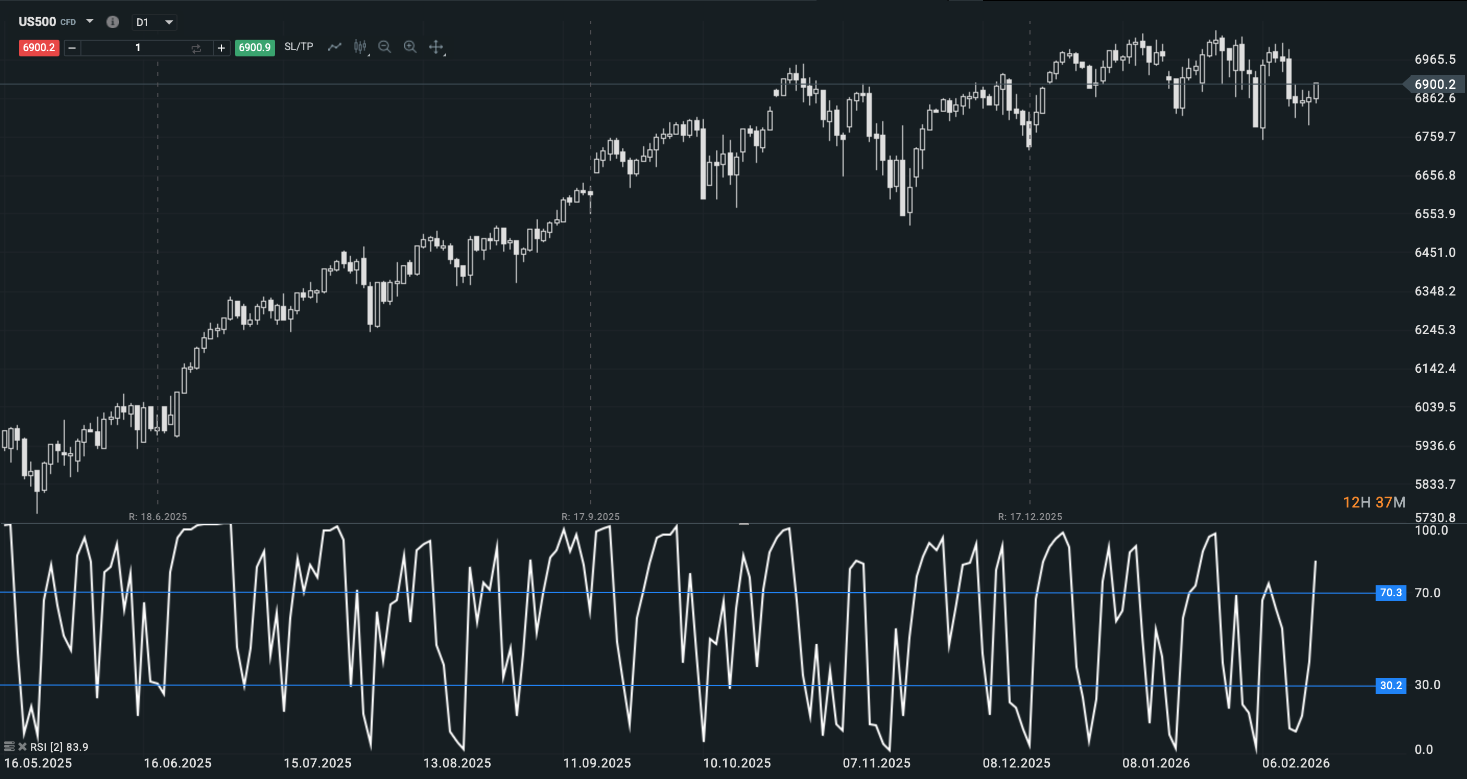Reset volume using the circular arrows icon
This screenshot has width=1467, height=779.
[x=196, y=49]
